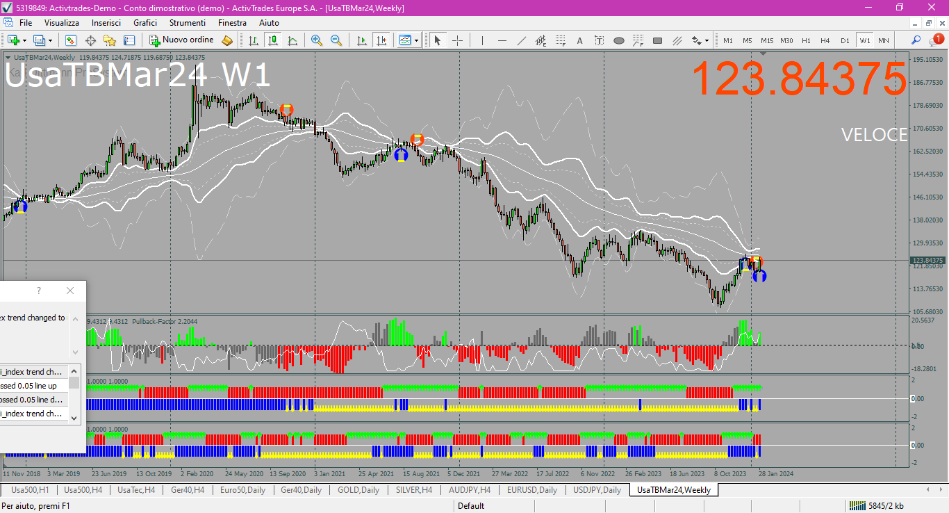Open the Grafici menu
The width and height of the screenshot is (949, 513).
[145, 23]
